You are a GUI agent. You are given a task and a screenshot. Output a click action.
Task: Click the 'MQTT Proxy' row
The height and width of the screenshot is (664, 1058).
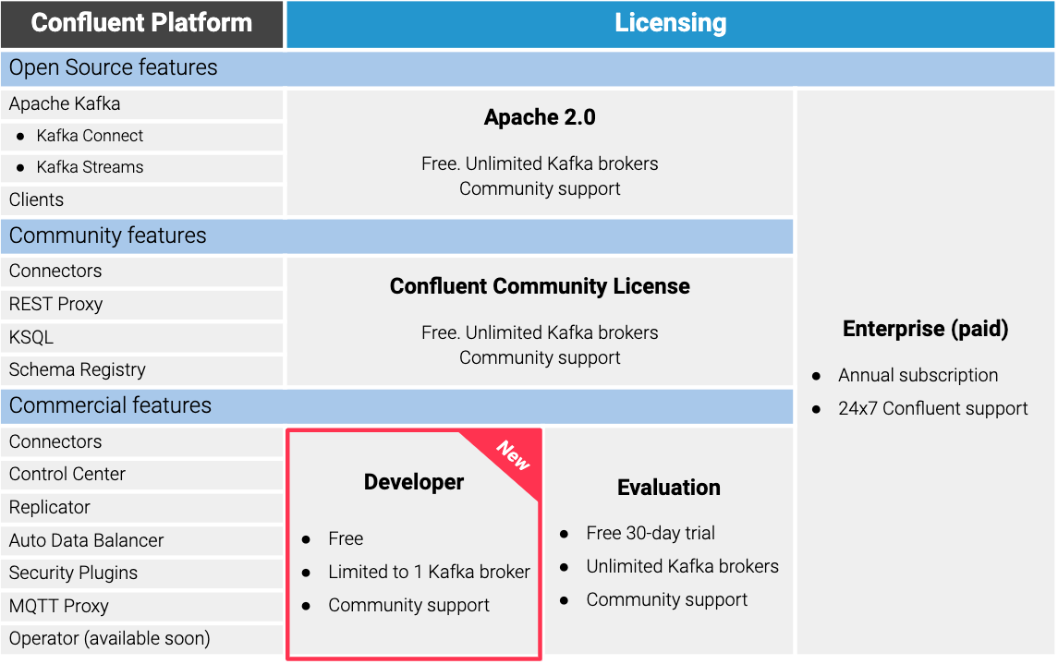[141, 606]
